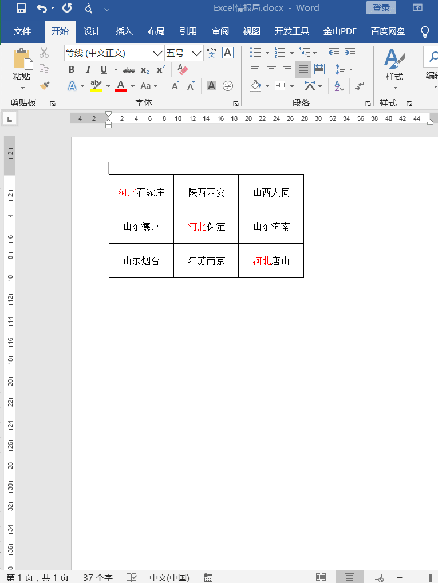The width and height of the screenshot is (438, 583).
Task: Toggle strikethrough formatting
Action: point(129,70)
